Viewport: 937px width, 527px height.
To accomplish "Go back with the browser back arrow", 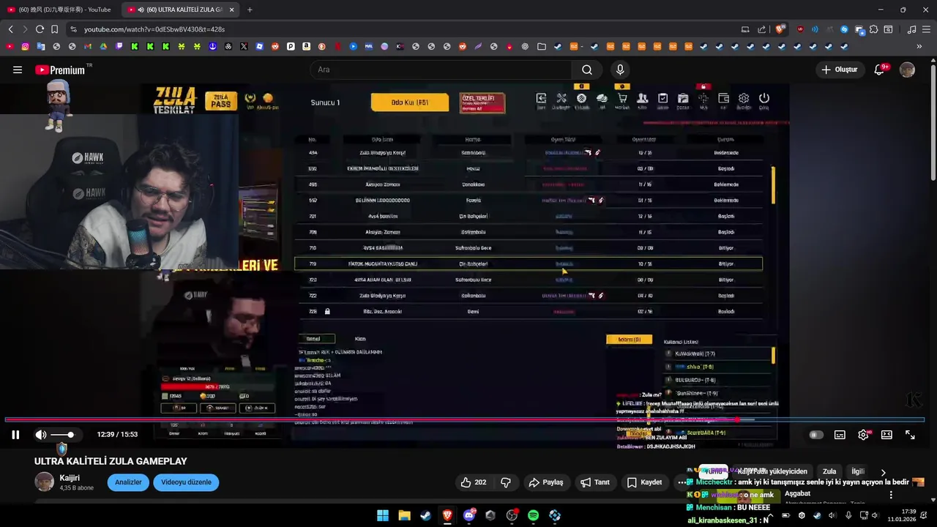I will click(10, 29).
